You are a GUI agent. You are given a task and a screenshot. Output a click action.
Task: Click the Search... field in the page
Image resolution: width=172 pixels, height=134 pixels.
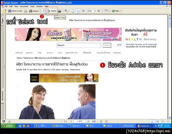79,45
